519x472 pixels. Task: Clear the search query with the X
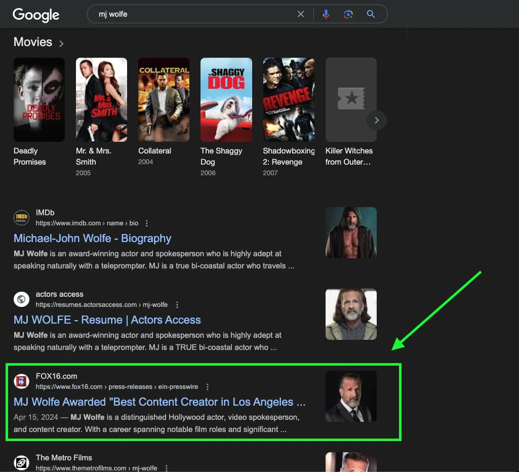click(x=301, y=14)
